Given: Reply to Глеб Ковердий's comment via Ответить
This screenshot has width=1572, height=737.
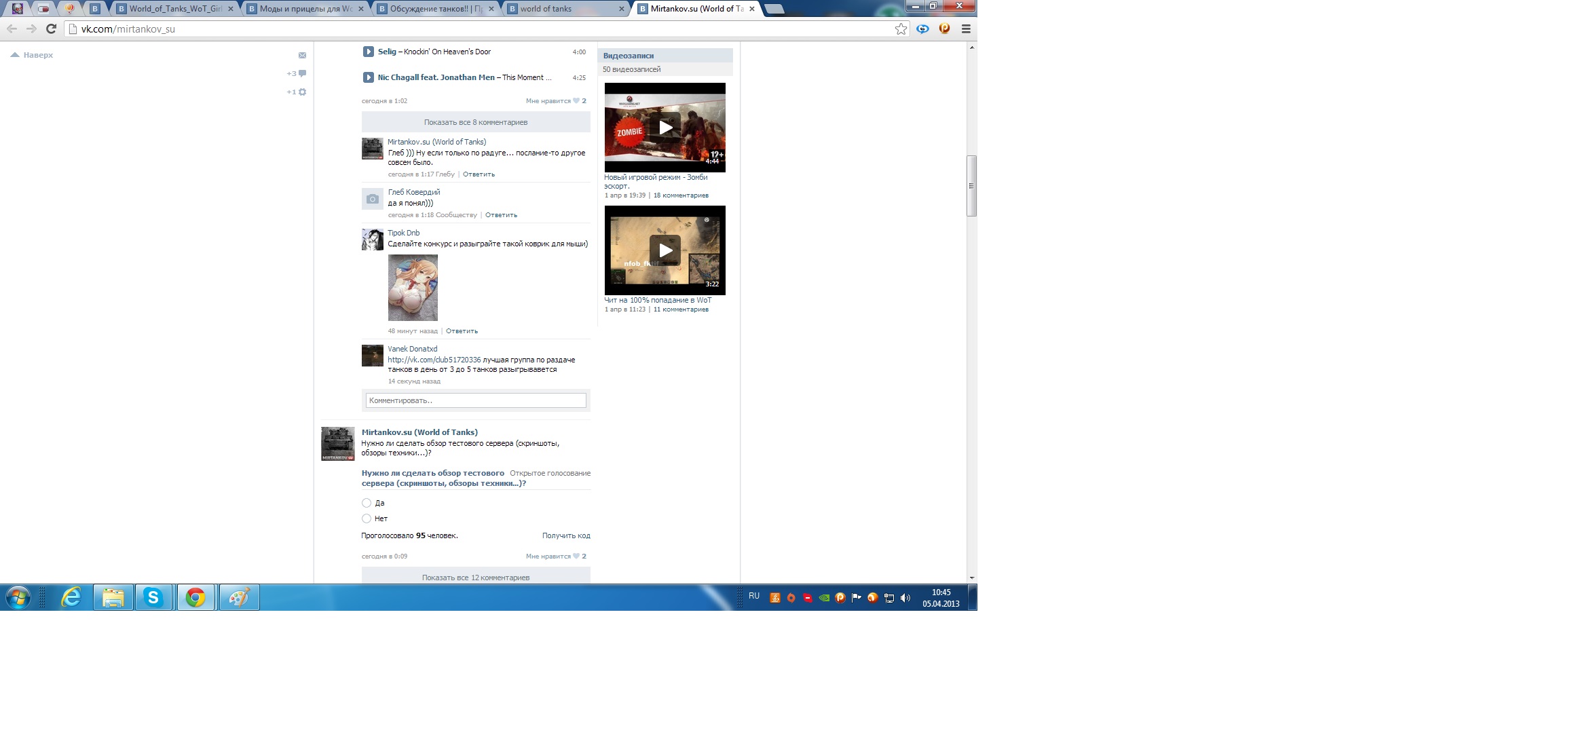Looking at the screenshot, I should coord(501,215).
